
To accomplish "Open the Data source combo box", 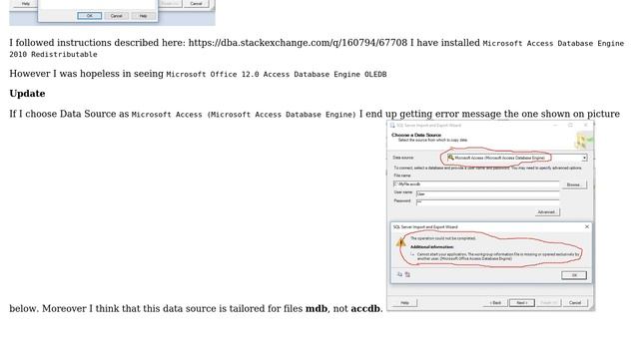I will coord(517,158).
